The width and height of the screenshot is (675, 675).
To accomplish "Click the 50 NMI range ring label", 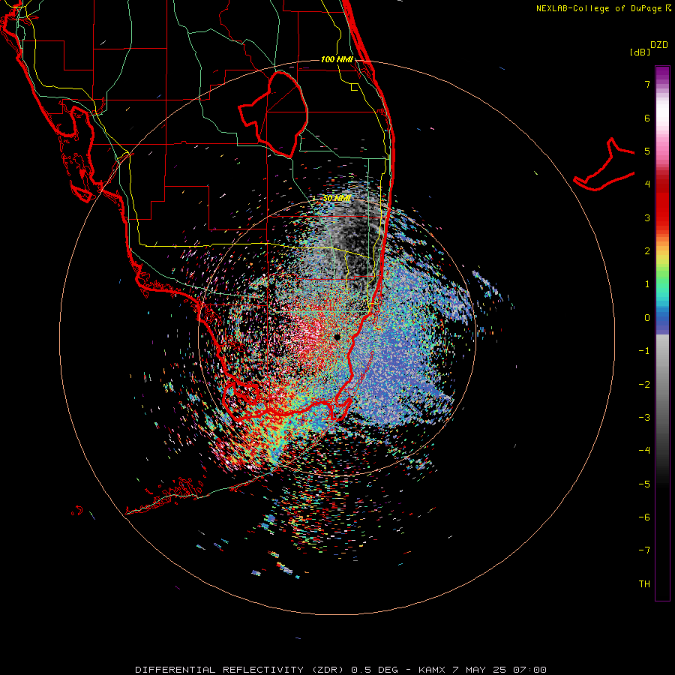I will pyautogui.click(x=337, y=199).
